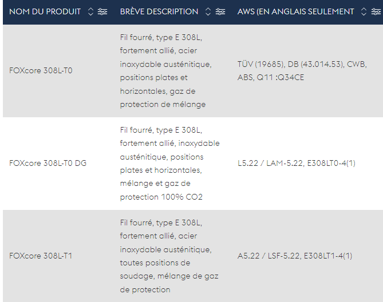This screenshot has height=302, width=383.
Task: Open the AWS column filter icon
Action: click(376, 12)
